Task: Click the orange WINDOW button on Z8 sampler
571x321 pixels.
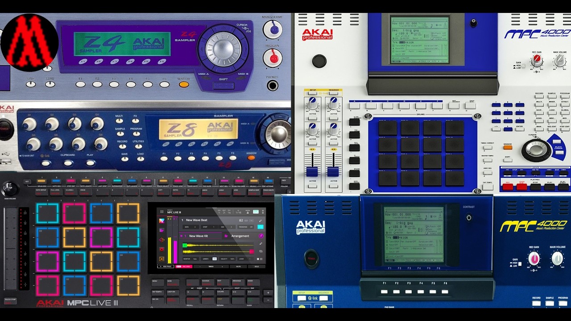Action: coord(251,157)
